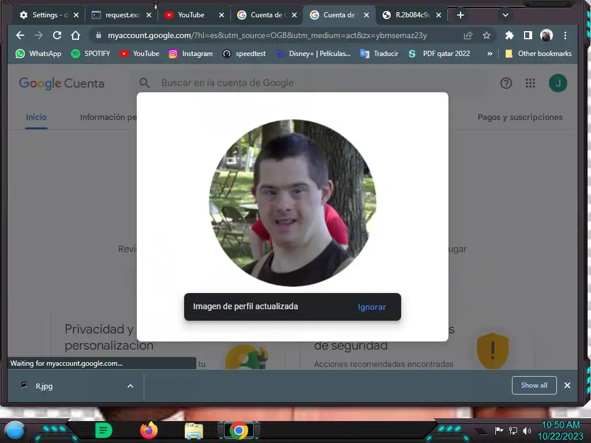Switch to the first Cuenta de Google tab
Viewport: 591px width, 443px height.
pyautogui.click(x=261, y=15)
